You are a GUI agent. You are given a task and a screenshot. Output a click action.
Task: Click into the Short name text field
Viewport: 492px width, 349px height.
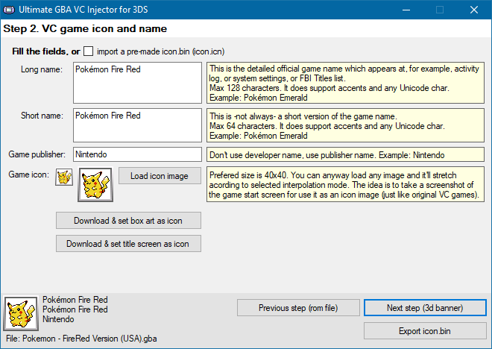click(x=137, y=125)
